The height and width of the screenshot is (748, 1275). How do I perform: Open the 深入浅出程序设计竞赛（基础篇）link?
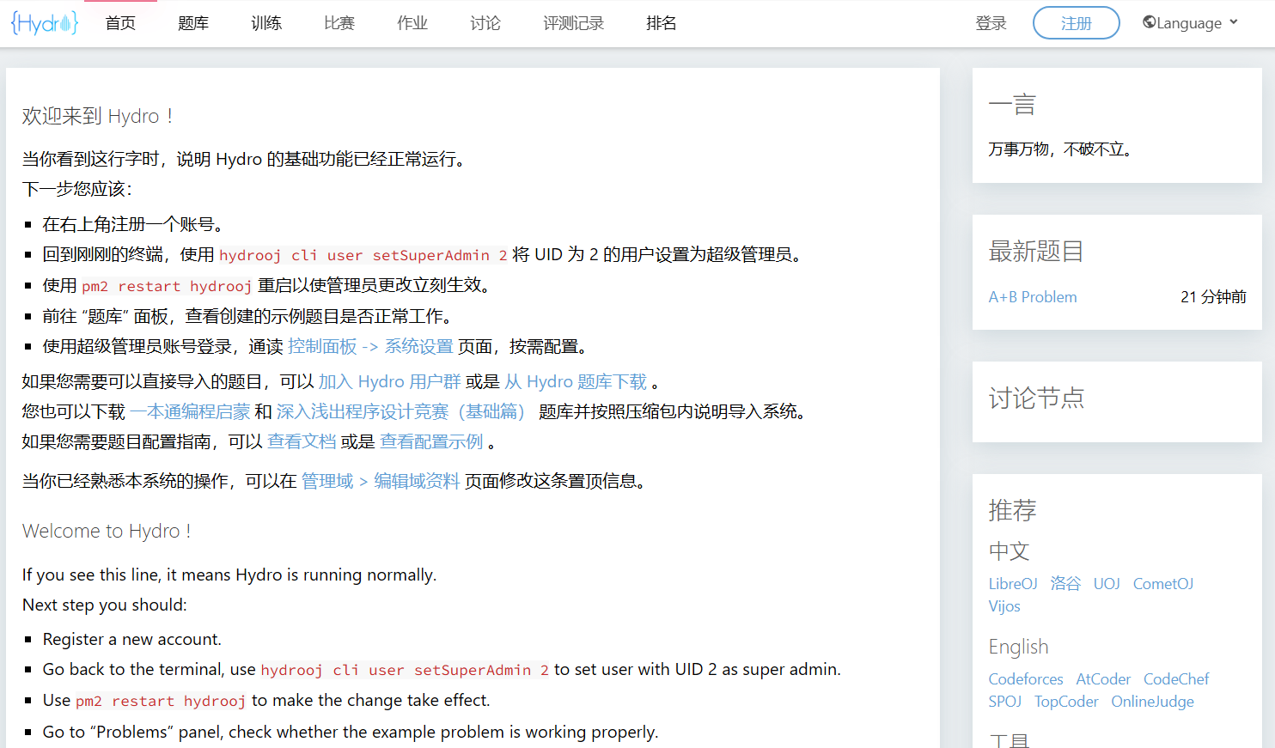pos(400,411)
